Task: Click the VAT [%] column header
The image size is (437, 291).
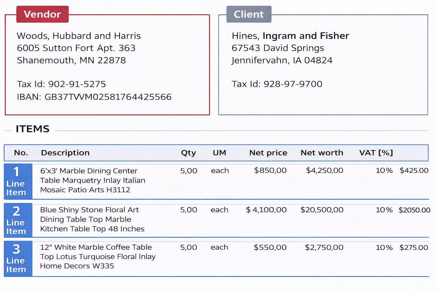Action: [376, 153]
